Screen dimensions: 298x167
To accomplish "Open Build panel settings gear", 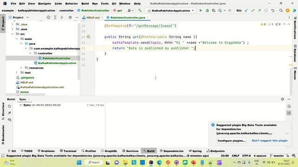I will (283, 99).
